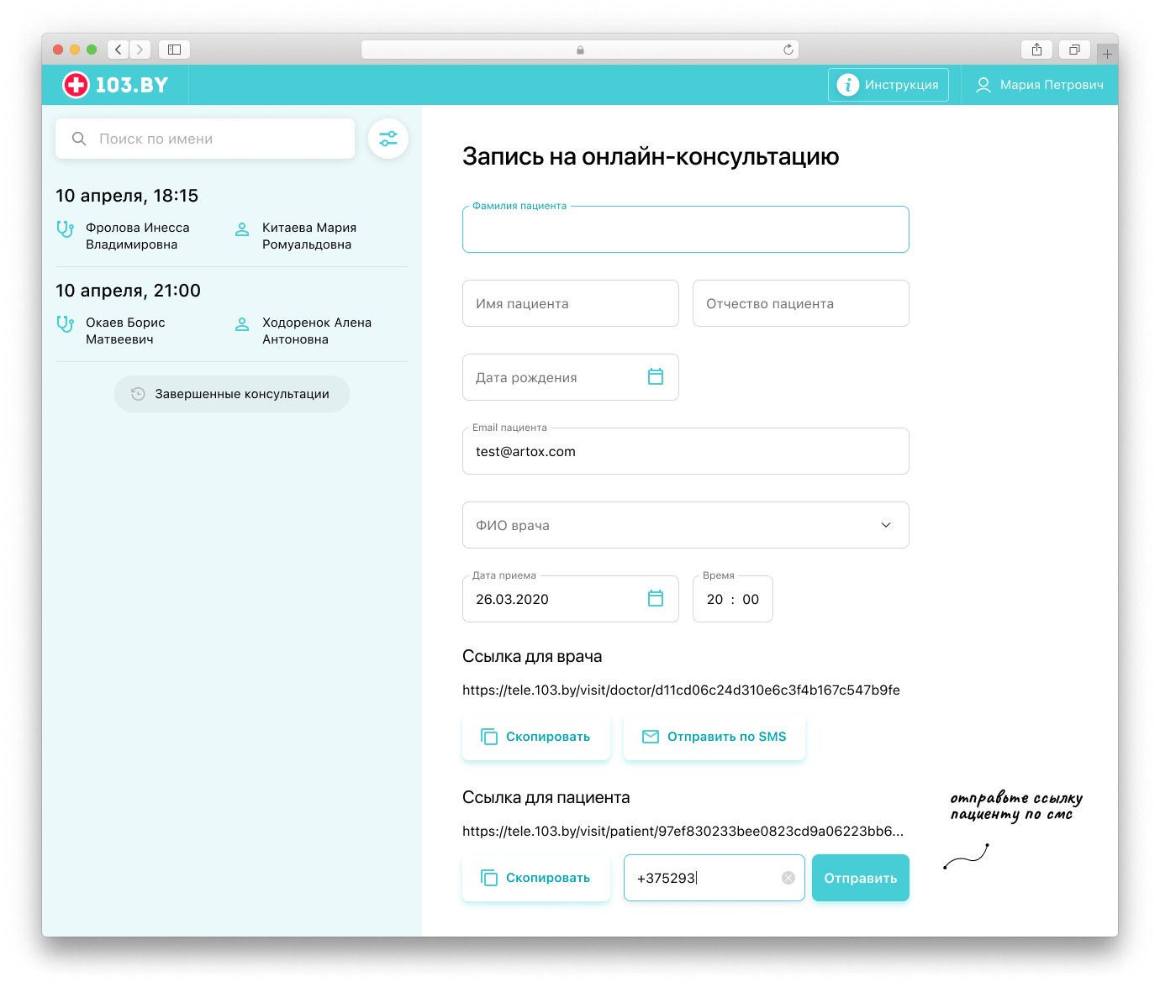Send doctor link via Отправить по SMS
This screenshot has width=1160, height=987.
tap(714, 737)
